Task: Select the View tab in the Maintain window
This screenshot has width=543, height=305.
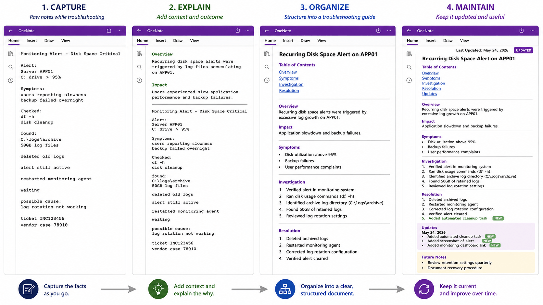Action: pyautogui.click(x=464, y=41)
